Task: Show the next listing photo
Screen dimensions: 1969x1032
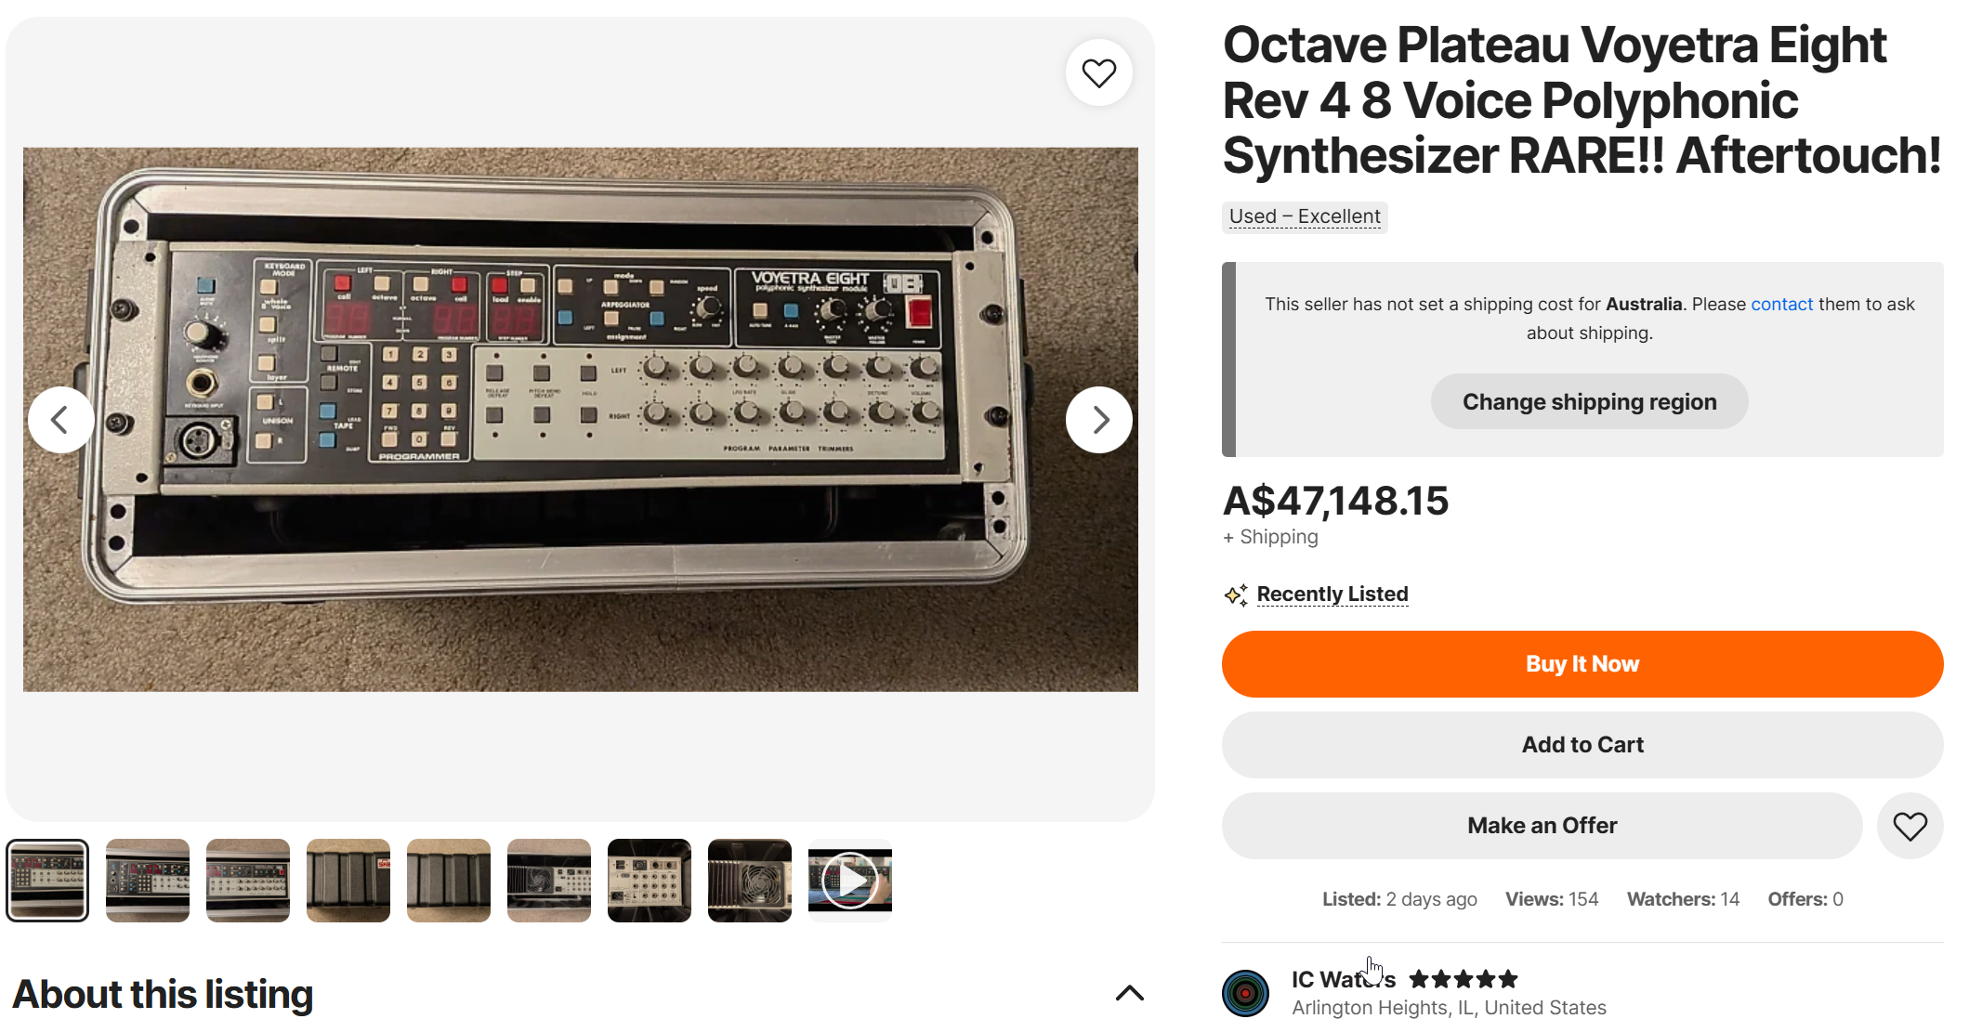Action: tap(1098, 420)
